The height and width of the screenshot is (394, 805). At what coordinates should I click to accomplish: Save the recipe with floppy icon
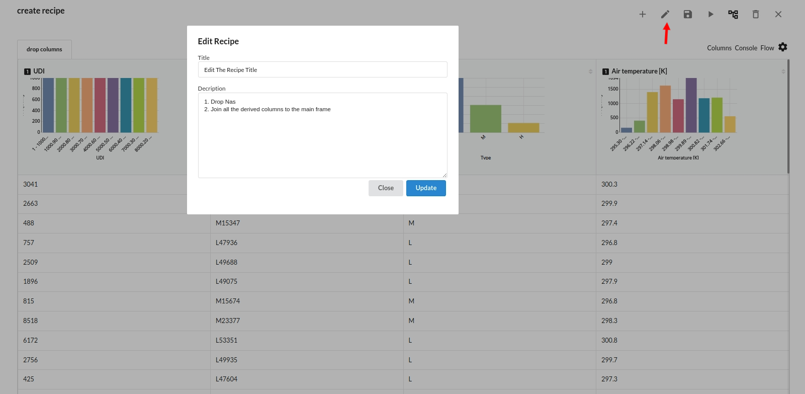[x=688, y=14]
